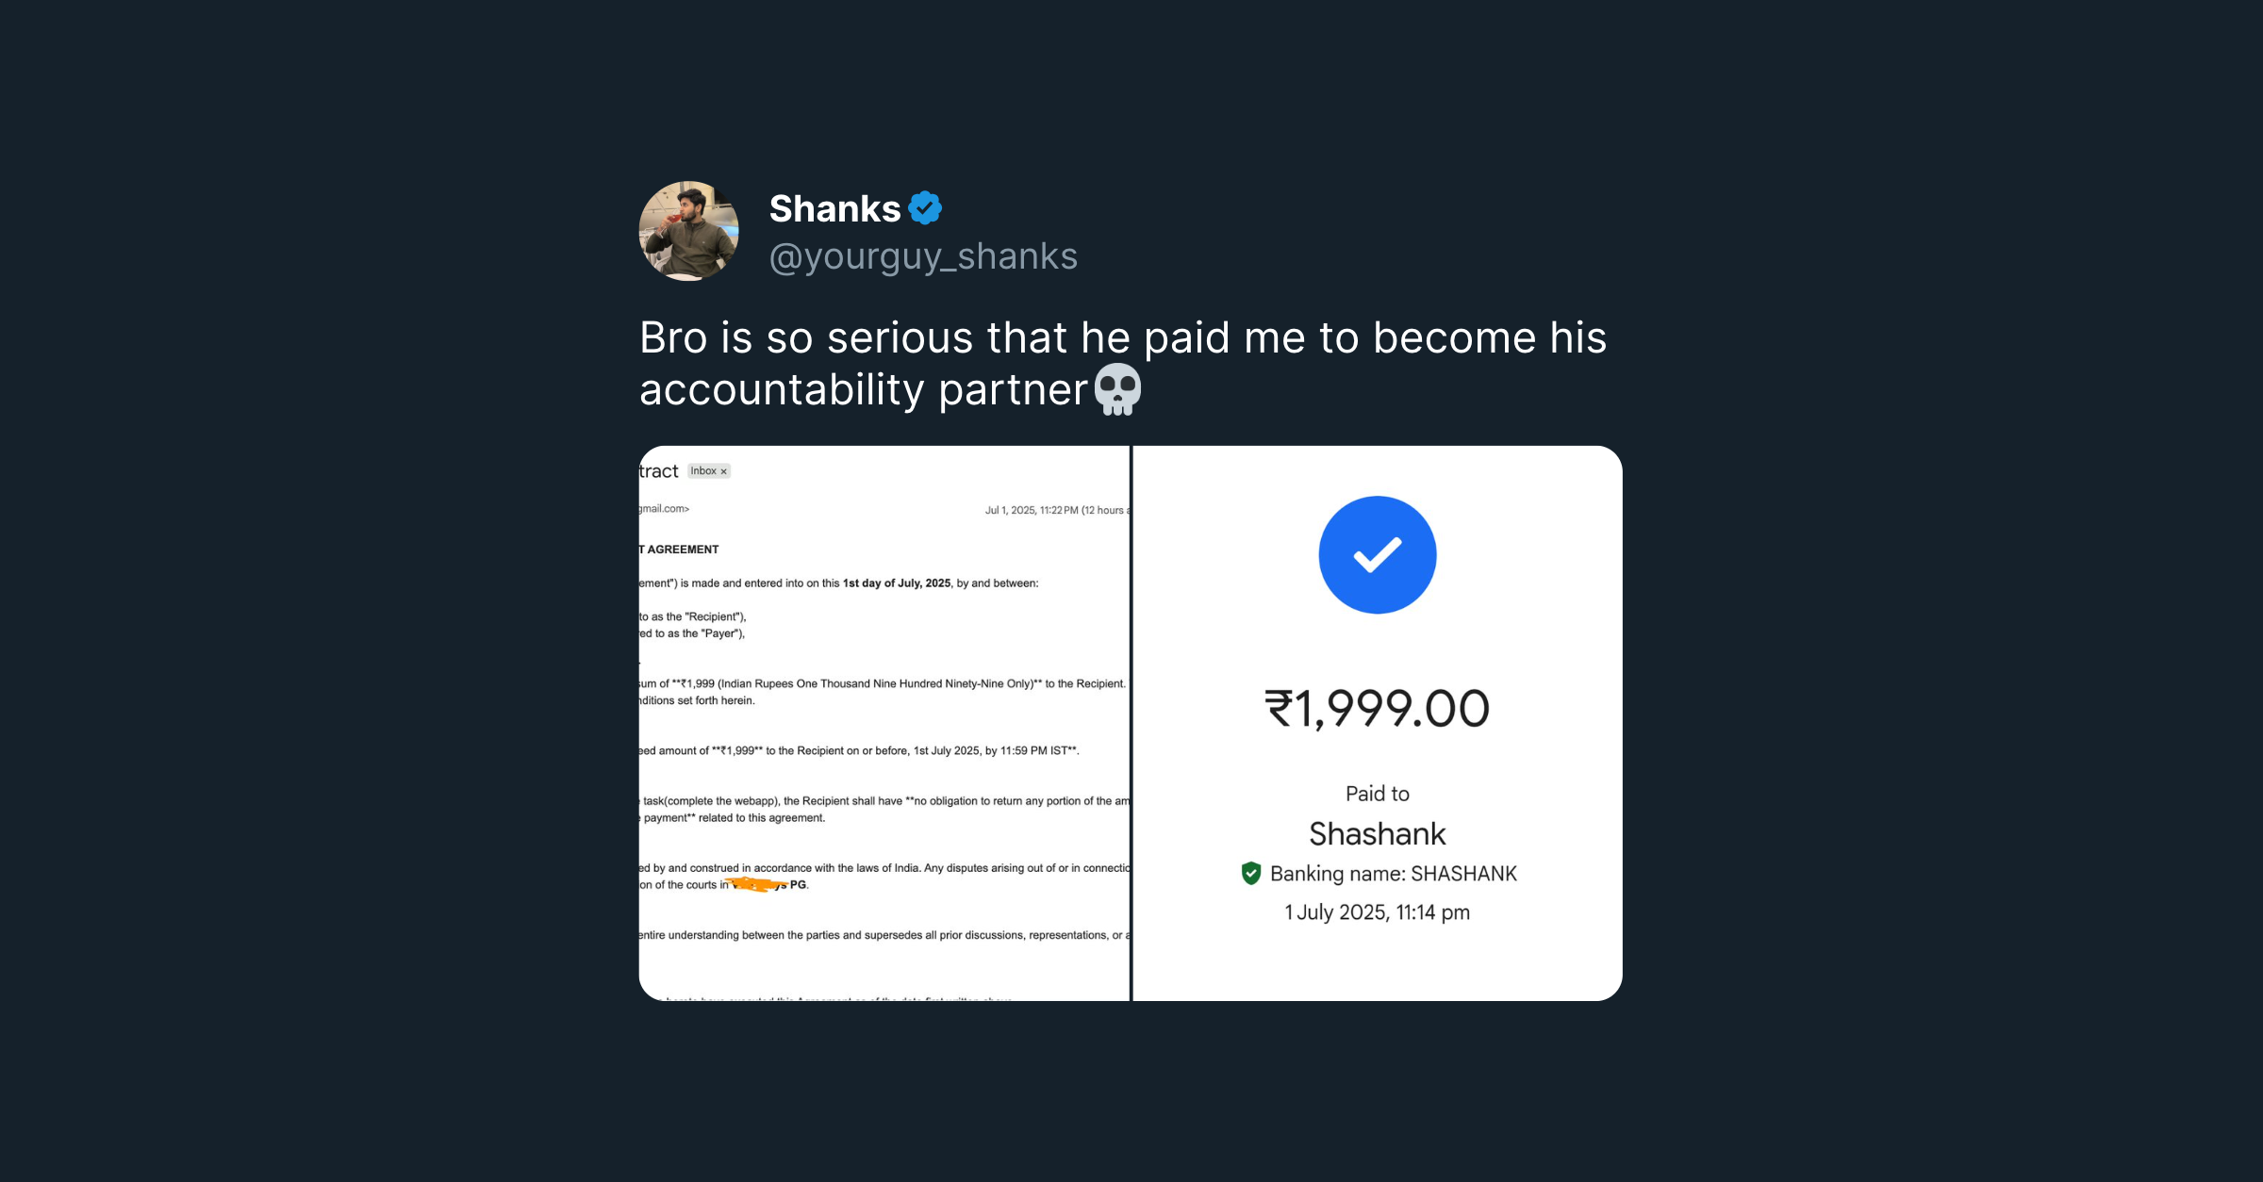Click the skull emoji in tweet
This screenshot has height=1182, width=2263.
tap(1117, 389)
